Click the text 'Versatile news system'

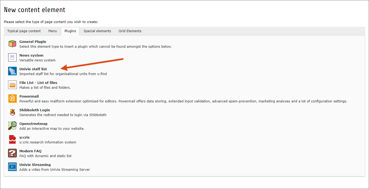[x=37, y=60]
